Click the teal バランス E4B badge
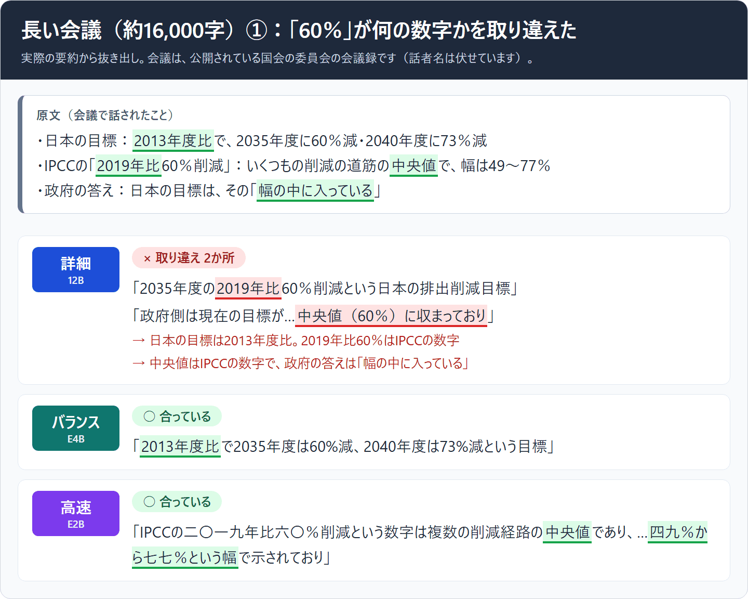 click(76, 428)
